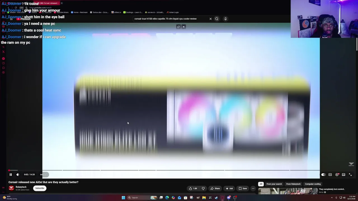Screen dimensions: 358x201
Task: Mute the video volume
Action: [18, 174]
